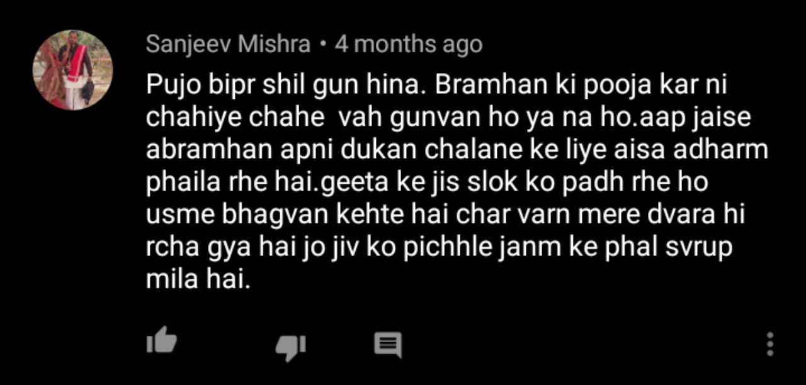Click the final words 'mila hai.'
Screen dimensions: 806x385
(x=198, y=279)
